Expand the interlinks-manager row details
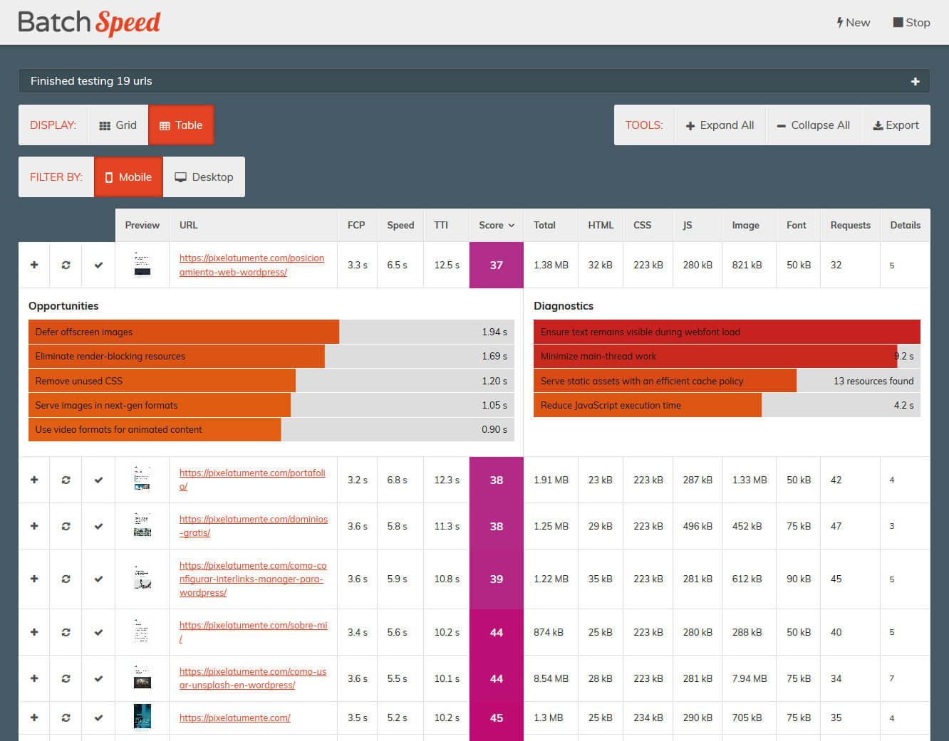The height and width of the screenshot is (741, 949). pos(34,579)
